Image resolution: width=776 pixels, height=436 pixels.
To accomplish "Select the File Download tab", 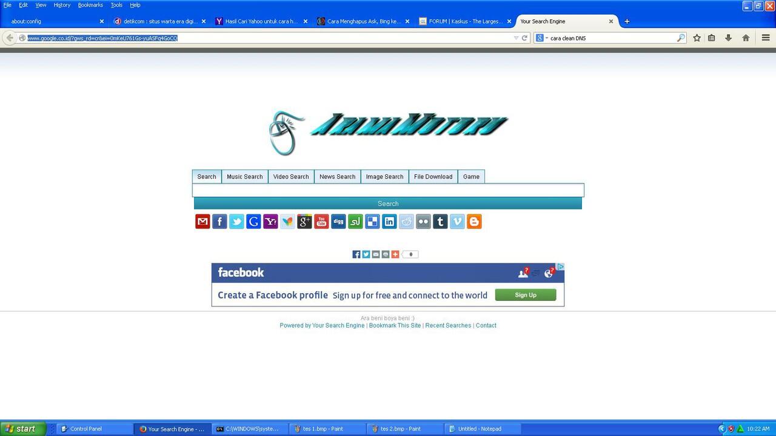I will [433, 177].
